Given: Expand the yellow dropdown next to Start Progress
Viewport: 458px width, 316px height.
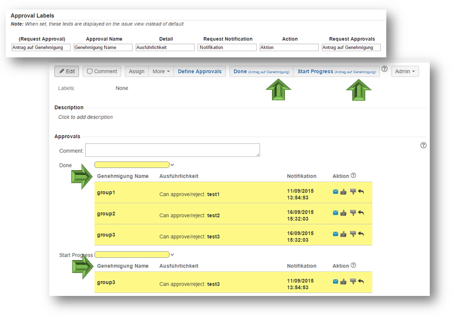Looking at the screenshot, I should pyautogui.click(x=172, y=255).
